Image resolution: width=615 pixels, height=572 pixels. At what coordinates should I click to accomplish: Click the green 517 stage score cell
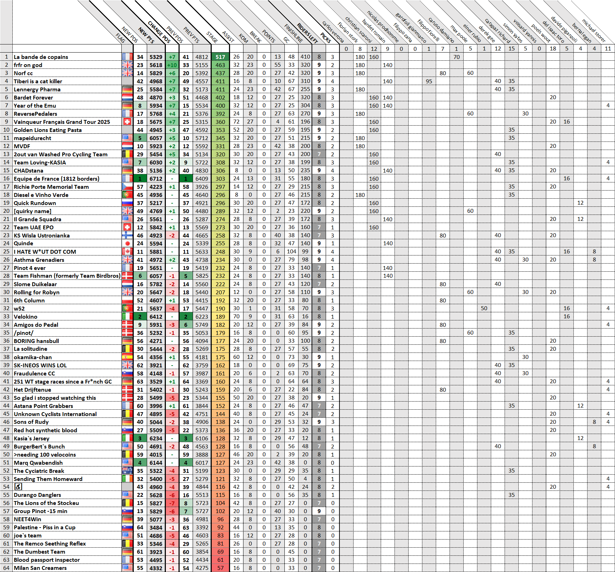coord(220,57)
